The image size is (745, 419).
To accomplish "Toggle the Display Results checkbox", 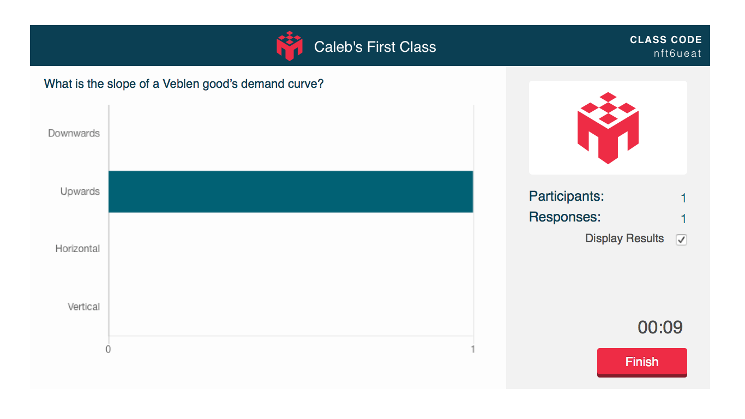I will (681, 240).
